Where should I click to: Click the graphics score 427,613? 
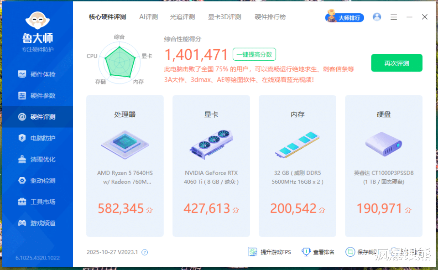pyautogui.click(x=207, y=208)
